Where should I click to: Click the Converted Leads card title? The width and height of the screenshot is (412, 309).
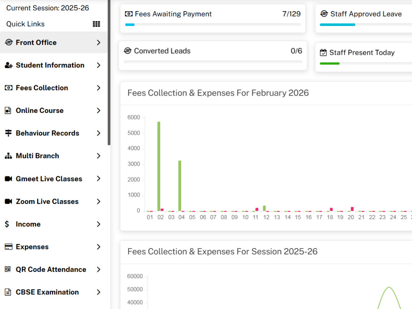(x=162, y=51)
